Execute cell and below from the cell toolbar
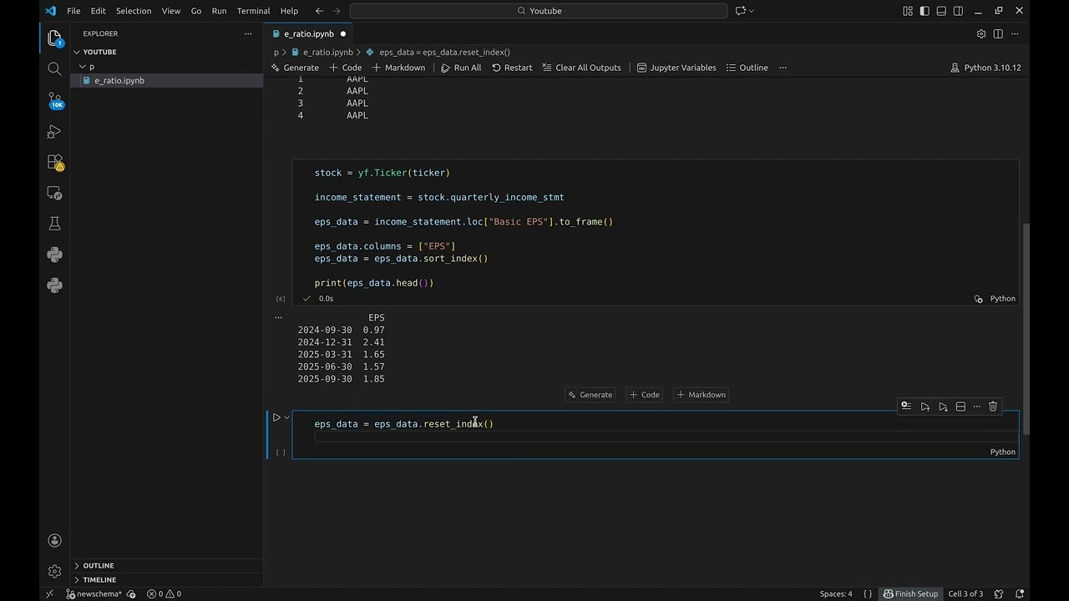The height and width of the screenshot is (601, 1069). pyautogui.click(x=943, y=407)
